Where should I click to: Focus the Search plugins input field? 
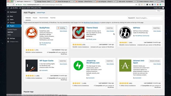(149, 18)
